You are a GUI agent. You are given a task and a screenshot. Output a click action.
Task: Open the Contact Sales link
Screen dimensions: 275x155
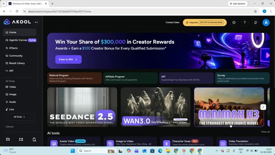[x=172, y=22]
